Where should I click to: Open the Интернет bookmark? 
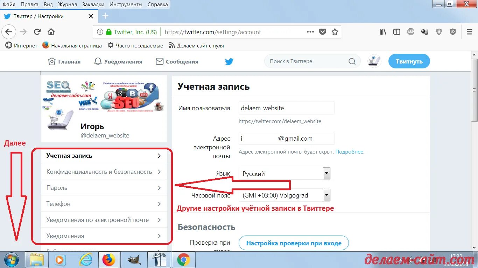[21, 45]
